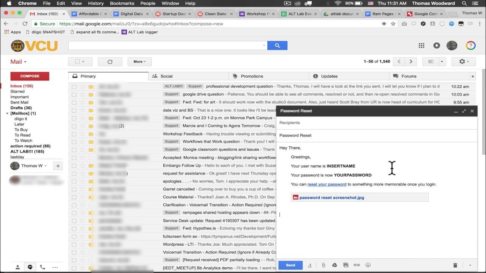The image size is (486, 273).
Task: Open the settings gear menu
Action: (x=464, y=61)
